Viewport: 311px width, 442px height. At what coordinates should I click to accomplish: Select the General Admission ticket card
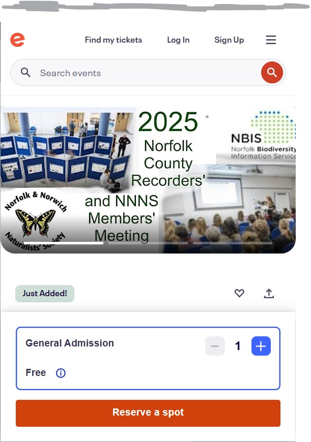click(x=148, y=358)
